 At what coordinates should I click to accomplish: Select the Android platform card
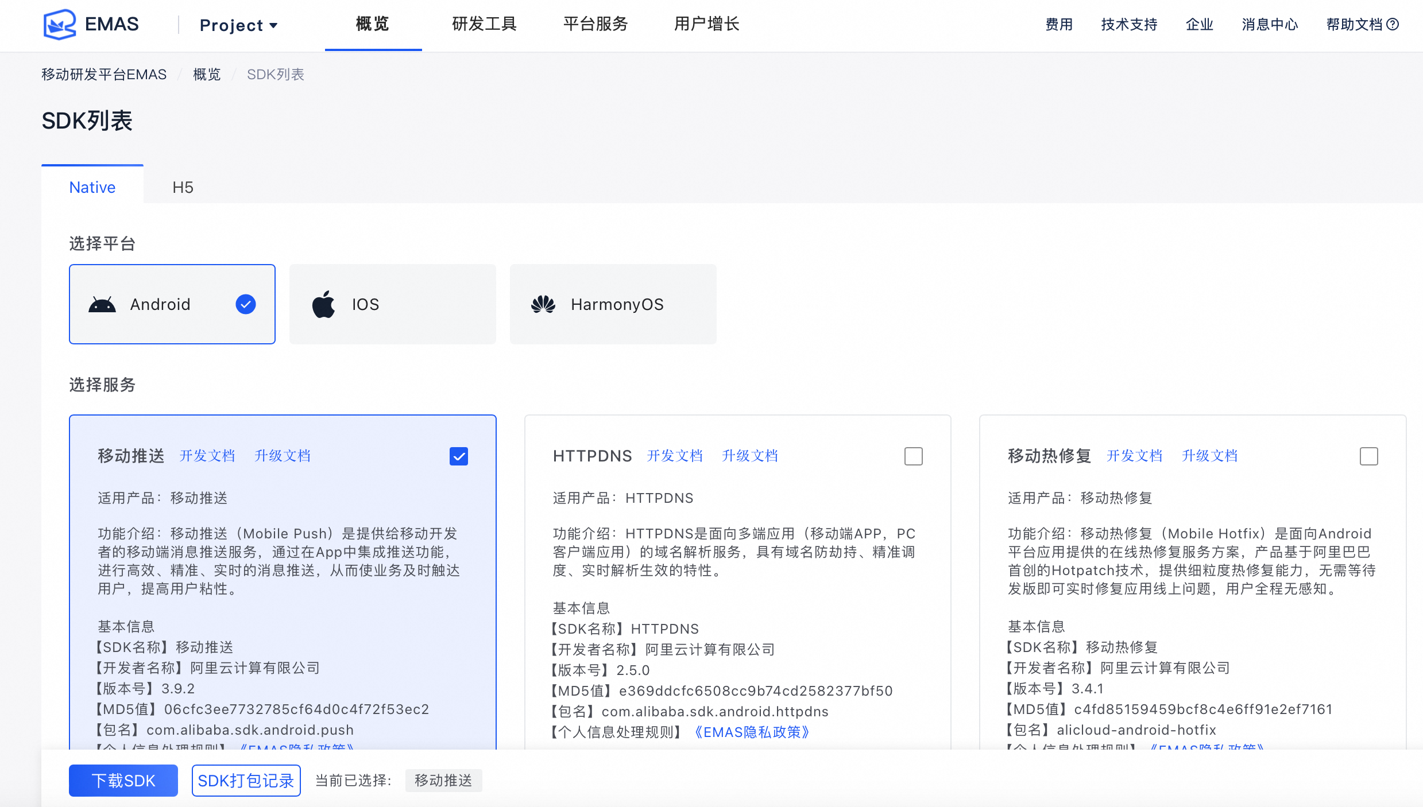(172, 304)
